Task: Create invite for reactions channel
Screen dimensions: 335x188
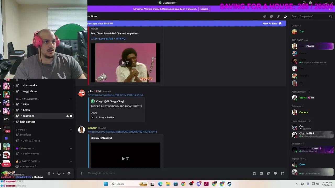Action: (67, 116)
